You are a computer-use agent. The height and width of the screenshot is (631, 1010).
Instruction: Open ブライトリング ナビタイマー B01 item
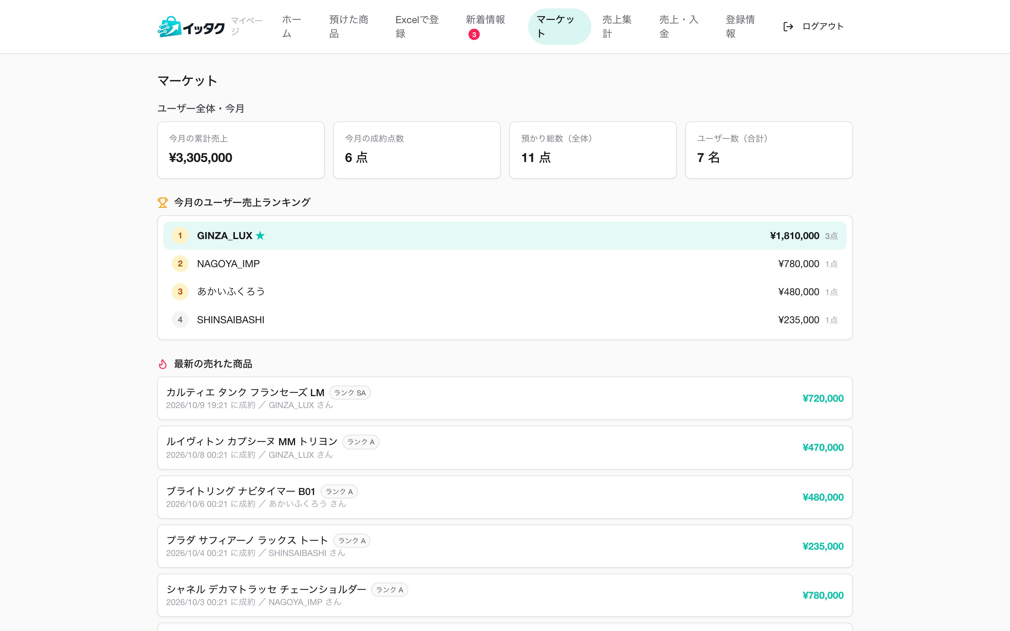point(505,497)
